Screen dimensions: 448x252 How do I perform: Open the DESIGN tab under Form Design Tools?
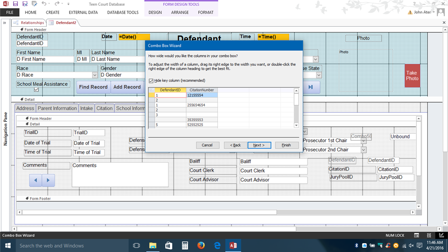tap(155, 12)
